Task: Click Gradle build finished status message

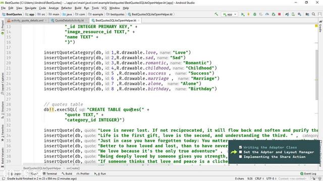Action: [42, 178]
